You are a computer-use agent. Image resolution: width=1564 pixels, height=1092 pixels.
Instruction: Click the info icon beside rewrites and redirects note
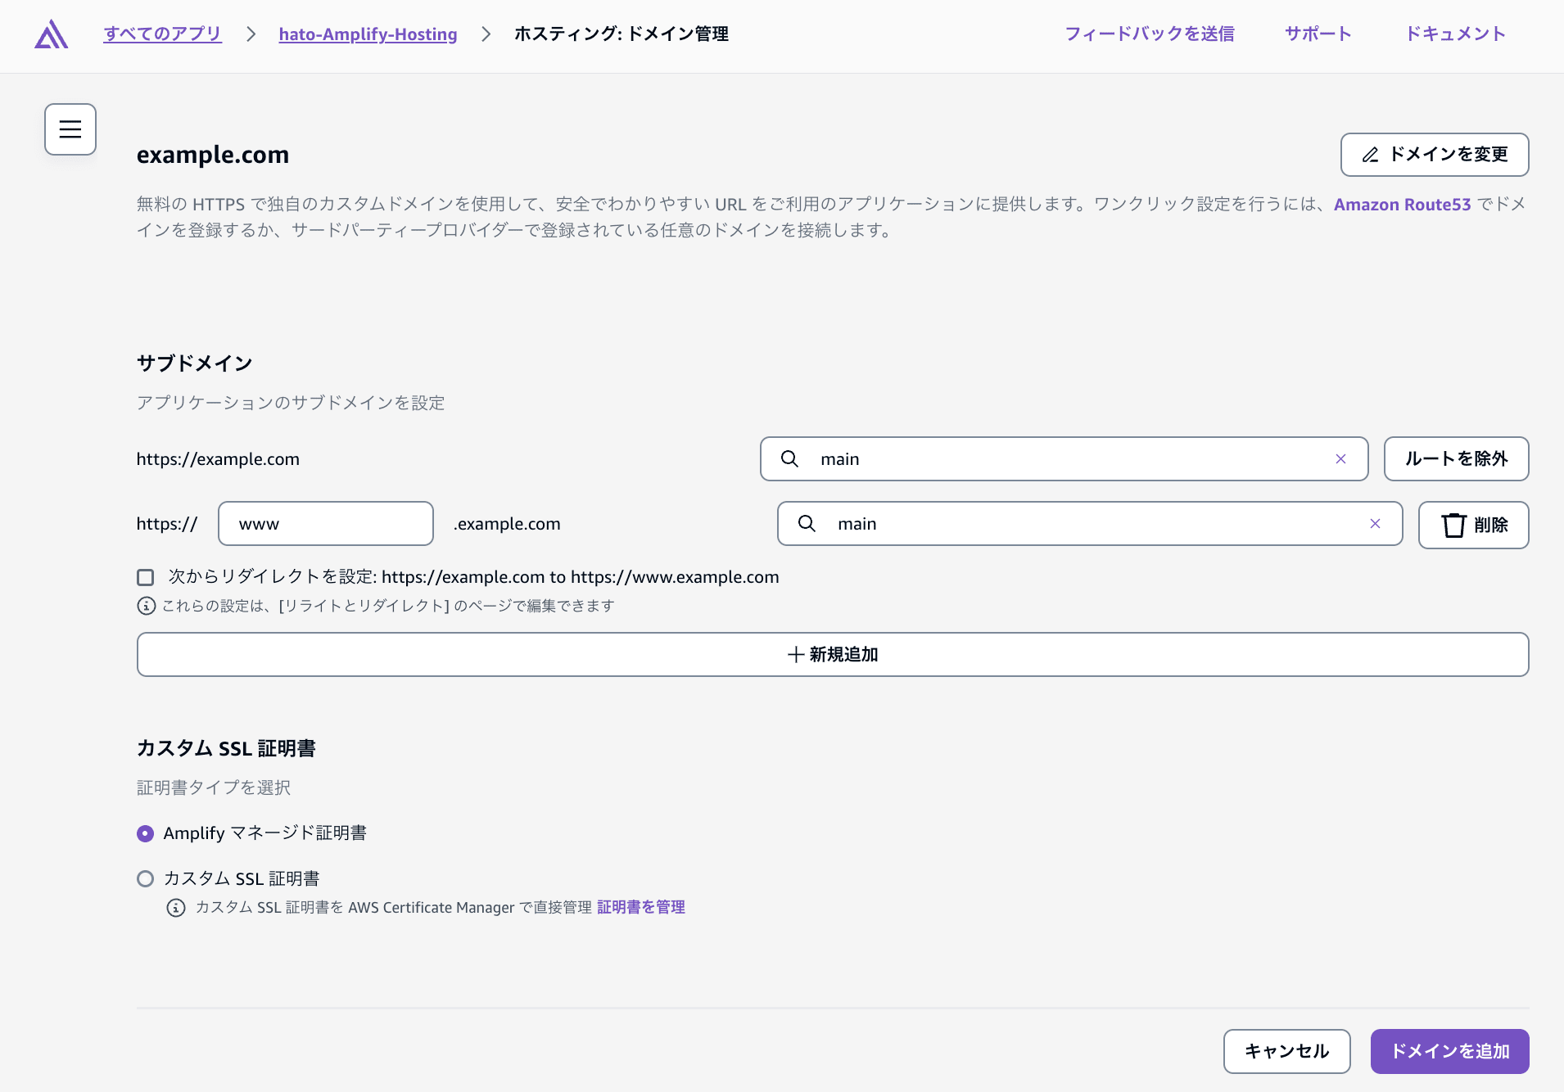click(146, 606)
